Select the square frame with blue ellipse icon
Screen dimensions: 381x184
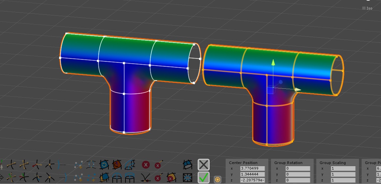187,178
